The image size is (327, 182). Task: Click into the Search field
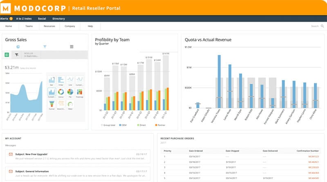coord(315,26)
